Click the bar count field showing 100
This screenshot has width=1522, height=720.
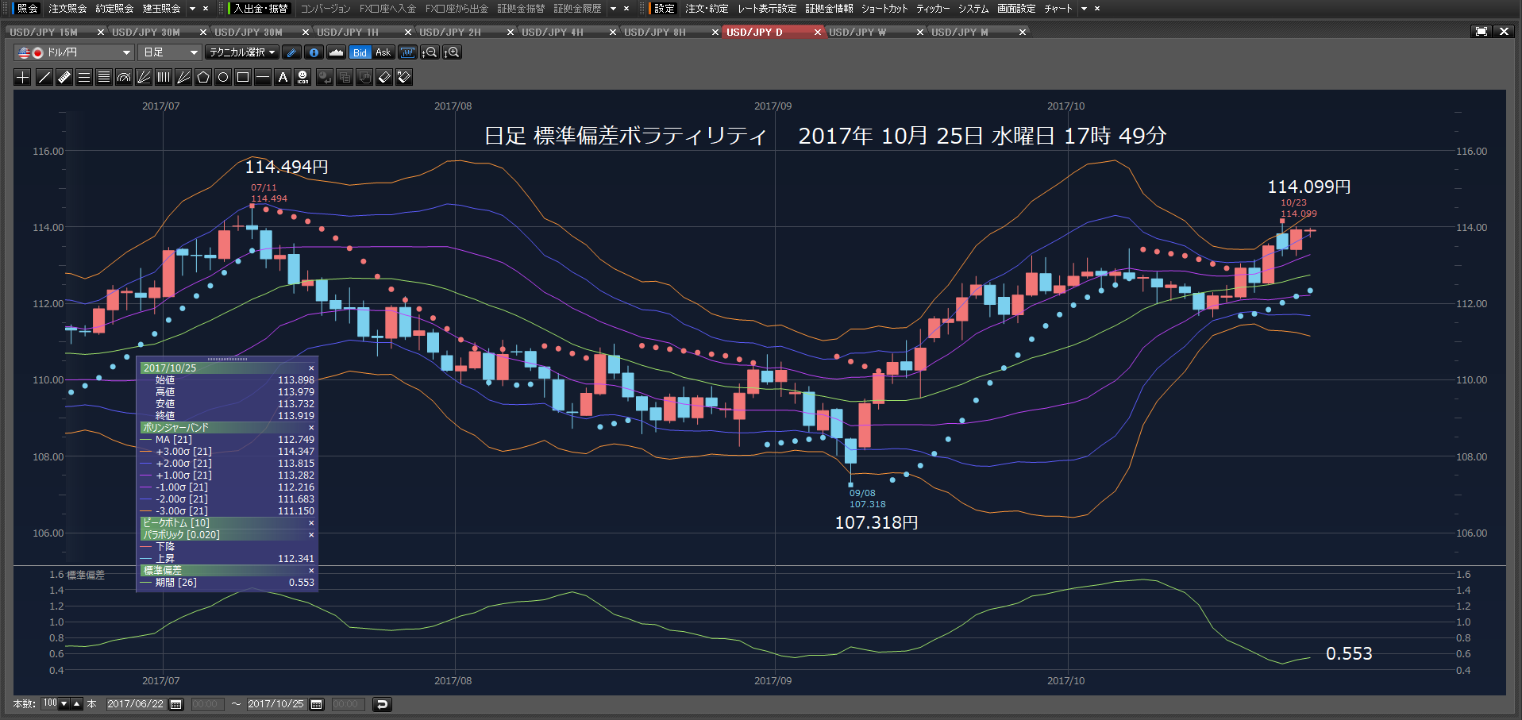click(x=50, y=704)
